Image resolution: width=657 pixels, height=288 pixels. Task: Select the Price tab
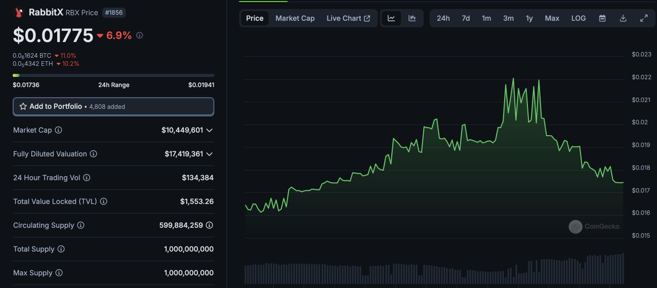click(255, 18)
